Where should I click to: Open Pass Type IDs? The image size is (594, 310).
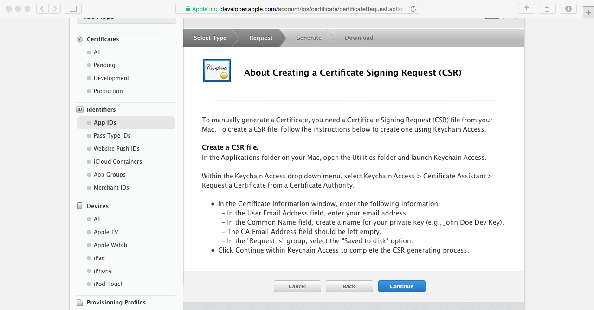[x=112, y=136]
